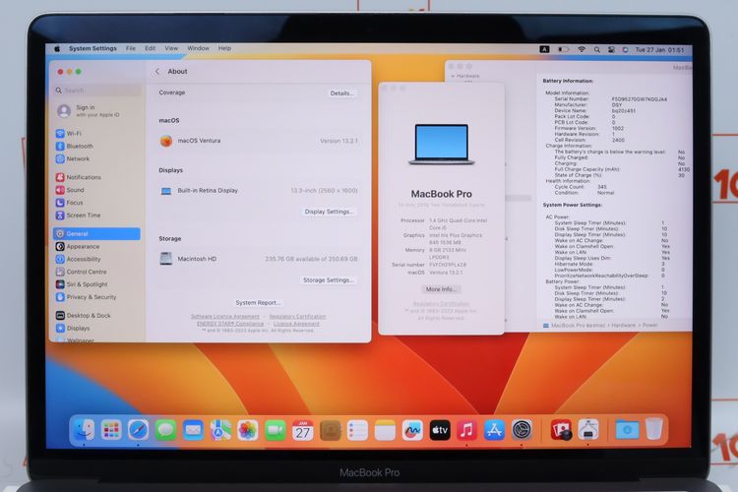
Task: Open Software Licence Agreement link
Action: tap(225, 317)
